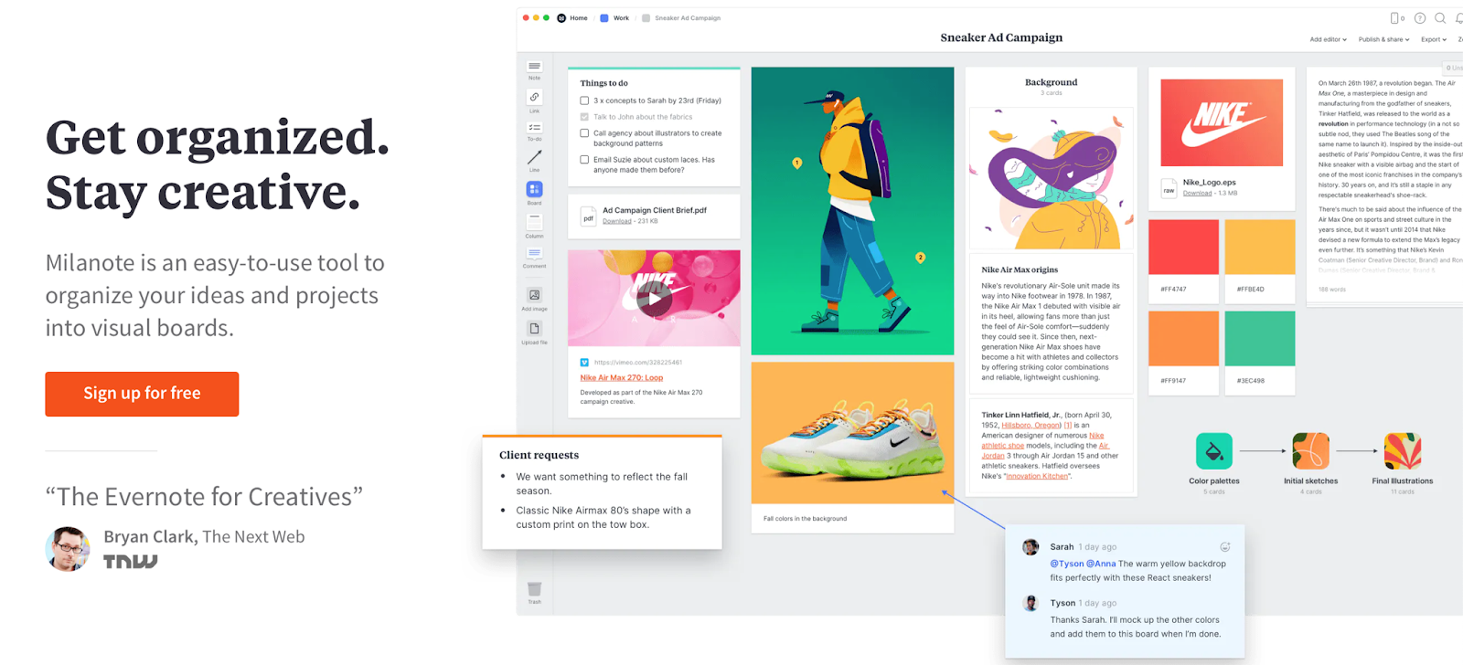
Task: Click pin marker 2 on the illustration
Action: coord(920,258)
